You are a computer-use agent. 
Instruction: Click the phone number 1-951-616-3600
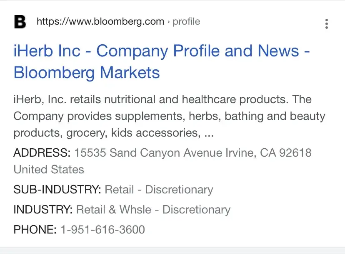pos(102,230)
